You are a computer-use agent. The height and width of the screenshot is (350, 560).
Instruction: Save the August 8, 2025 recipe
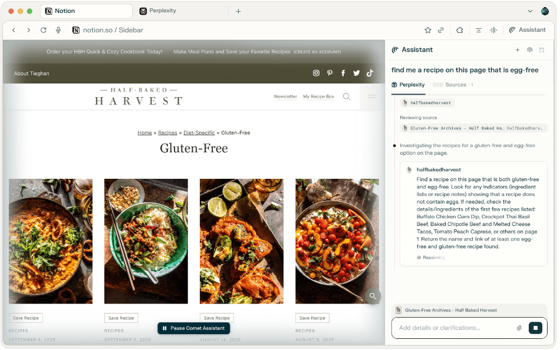312,318
